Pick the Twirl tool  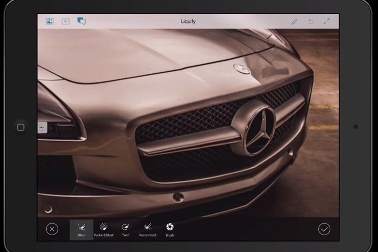coord(125,230)
